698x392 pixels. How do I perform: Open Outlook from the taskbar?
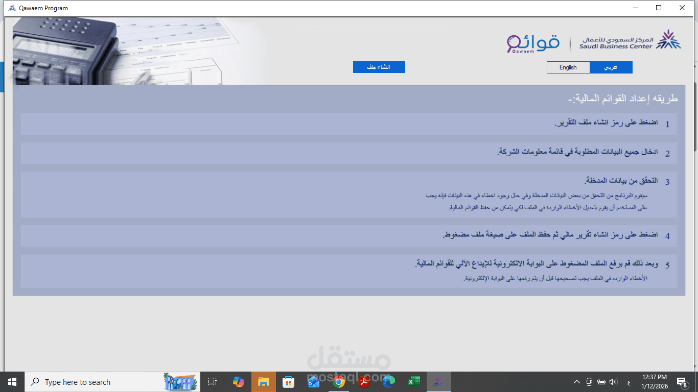(313, 382)
